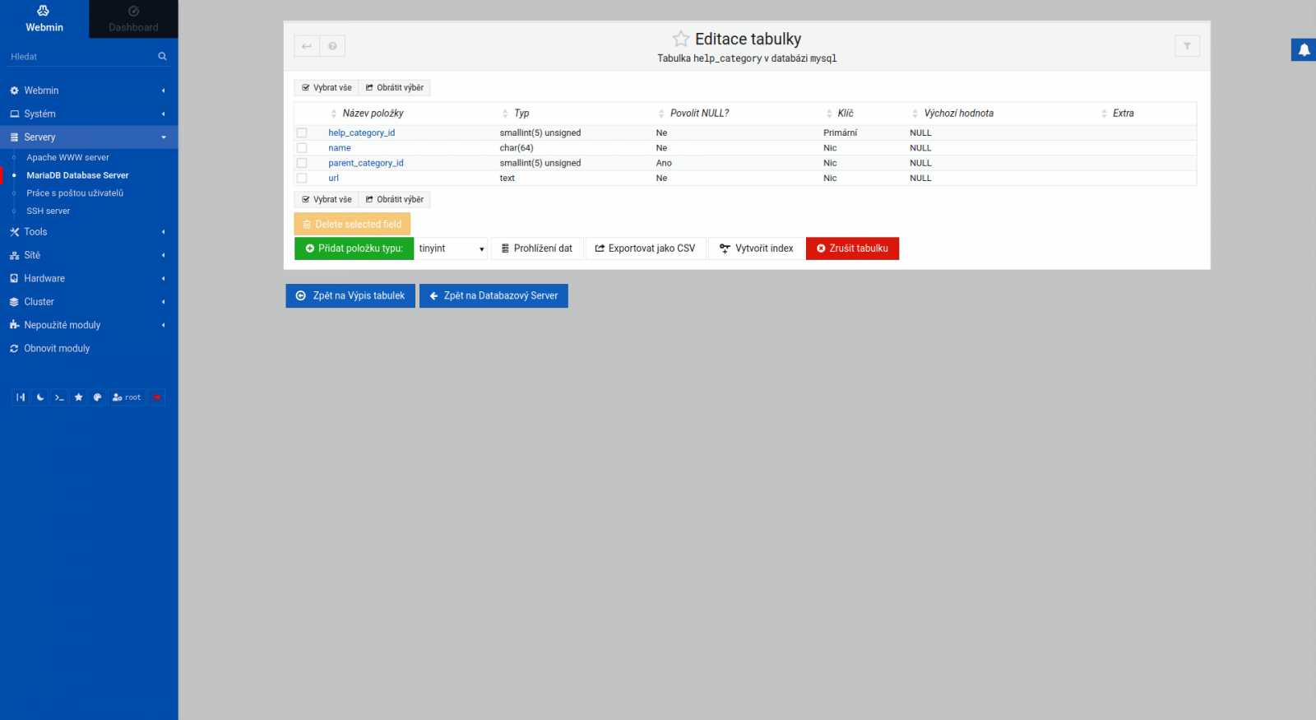Click 'Ano' NULL cell of parent_category_id
The image size is (1316, 720).
[x=664, y=163]
